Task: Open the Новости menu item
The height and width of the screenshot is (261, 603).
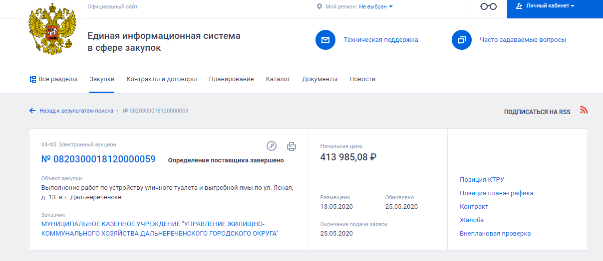Action: (362, 79)
